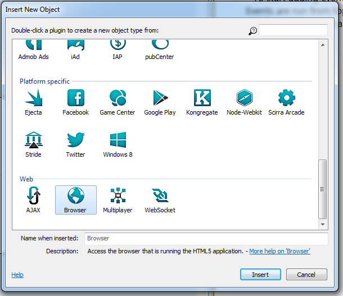Click the plugin list scrollbar thumb
343x296 pixels.
[323, 189]
